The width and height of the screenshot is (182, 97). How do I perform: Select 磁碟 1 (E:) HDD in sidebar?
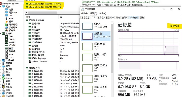point(96,57)
